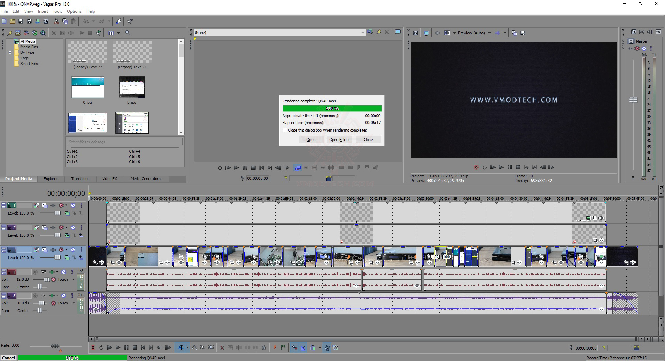
Task: Select the Zoom edit tool in timeline toolbar
Action: pos(211,347)
